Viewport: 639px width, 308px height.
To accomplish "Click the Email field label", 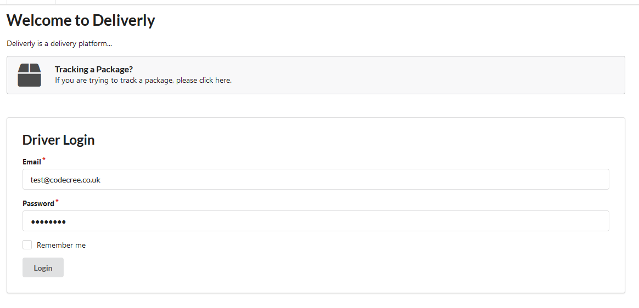I will pyautogui.click(x=31, y=162).
